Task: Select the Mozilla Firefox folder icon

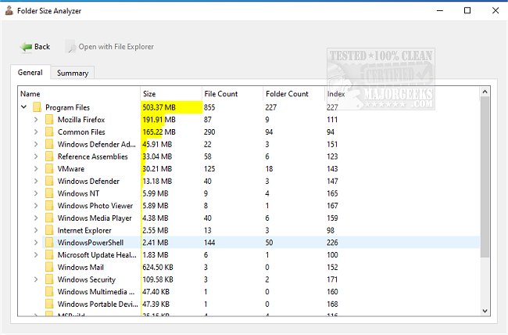Action: (x=49, y=120)
